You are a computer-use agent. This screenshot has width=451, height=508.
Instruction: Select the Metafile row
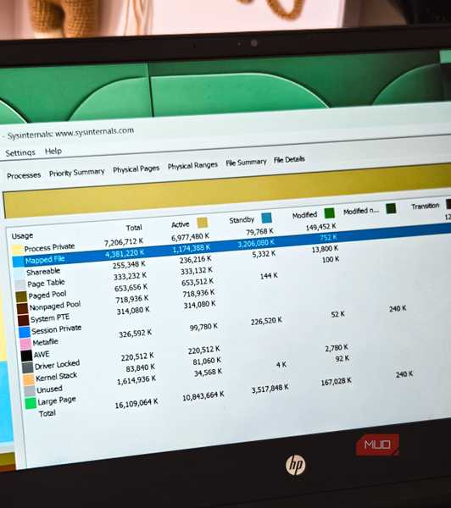[46, 342]
